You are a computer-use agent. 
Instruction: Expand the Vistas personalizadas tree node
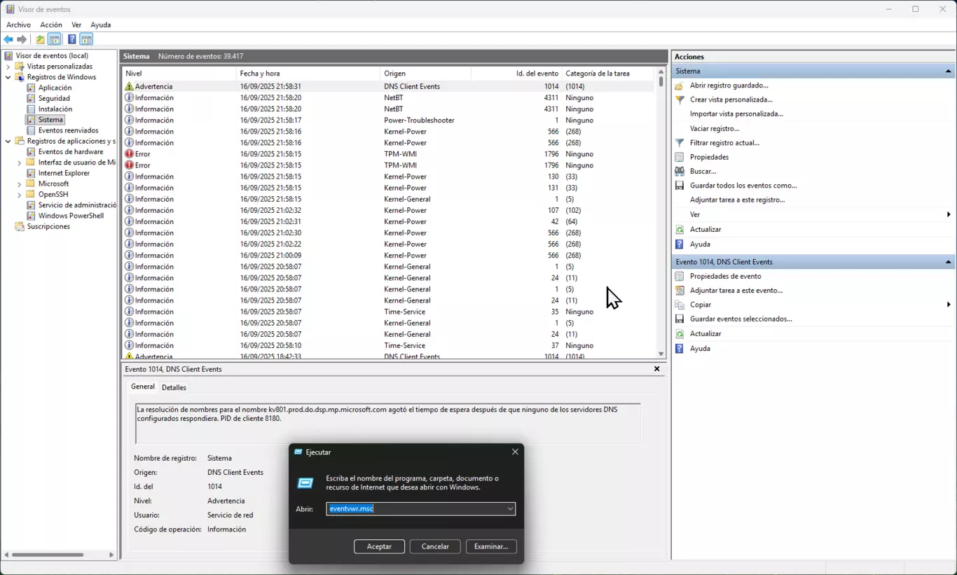8,67
